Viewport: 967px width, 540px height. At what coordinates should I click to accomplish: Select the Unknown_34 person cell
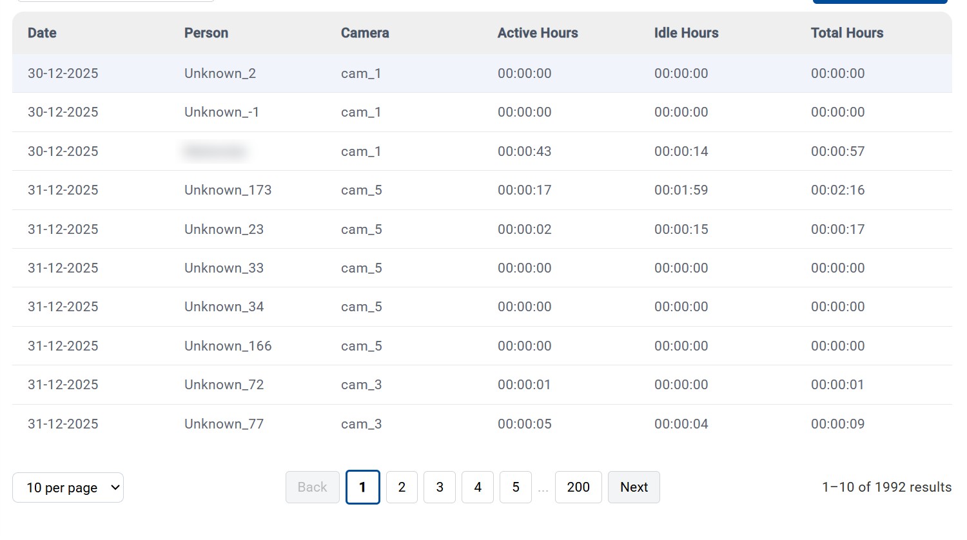pyautogui.click(x=224, y=307)
